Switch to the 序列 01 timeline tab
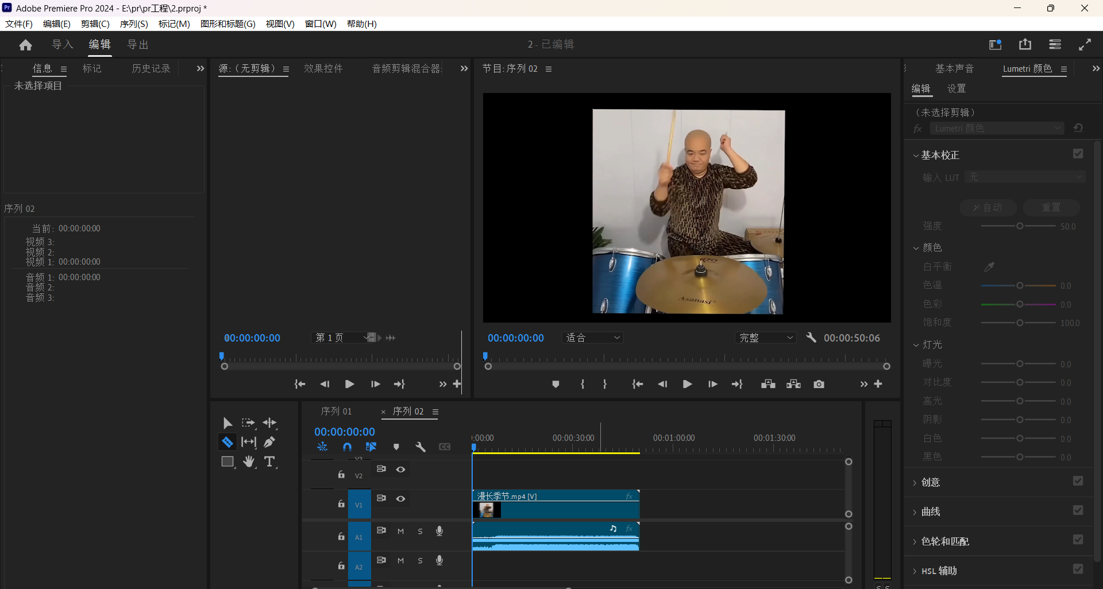Image resolution: width=1103 pixels, height=589 pixels. 336,411
